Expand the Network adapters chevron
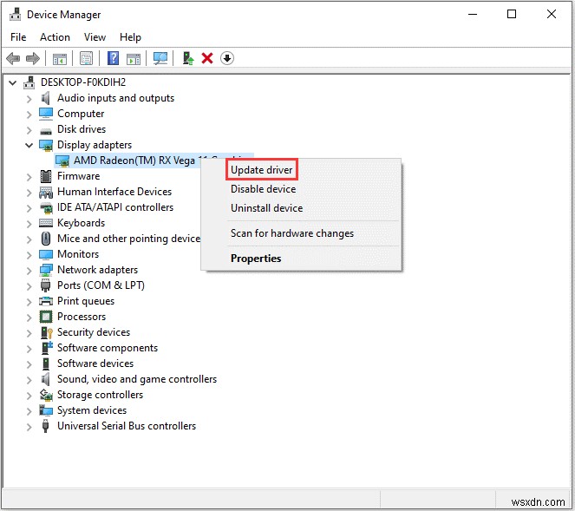The image size is (575, 511). coord(29,271)
